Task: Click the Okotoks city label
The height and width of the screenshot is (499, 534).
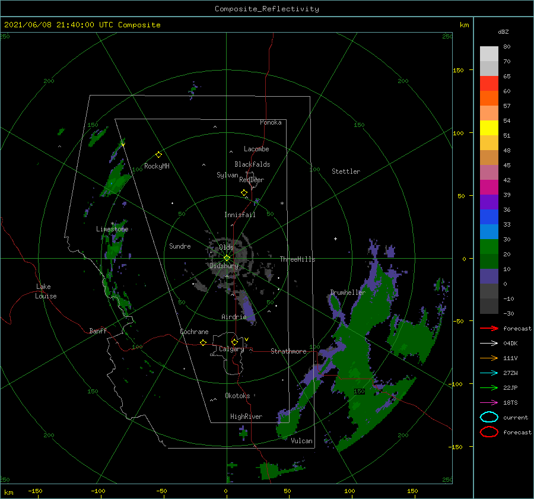Action: click(237, 395)
